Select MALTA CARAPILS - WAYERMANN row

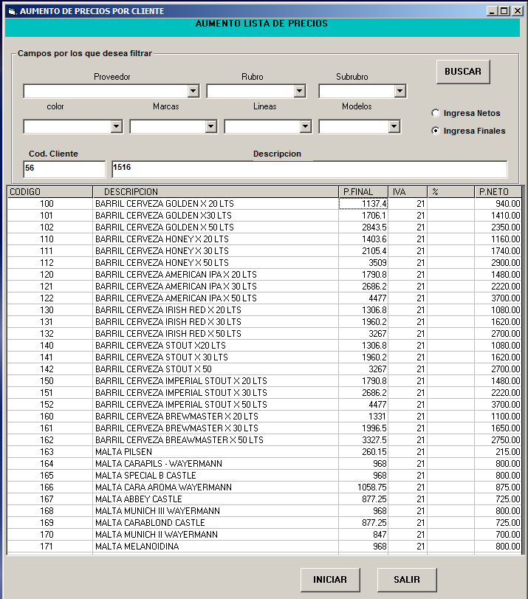tap(264, 464)
